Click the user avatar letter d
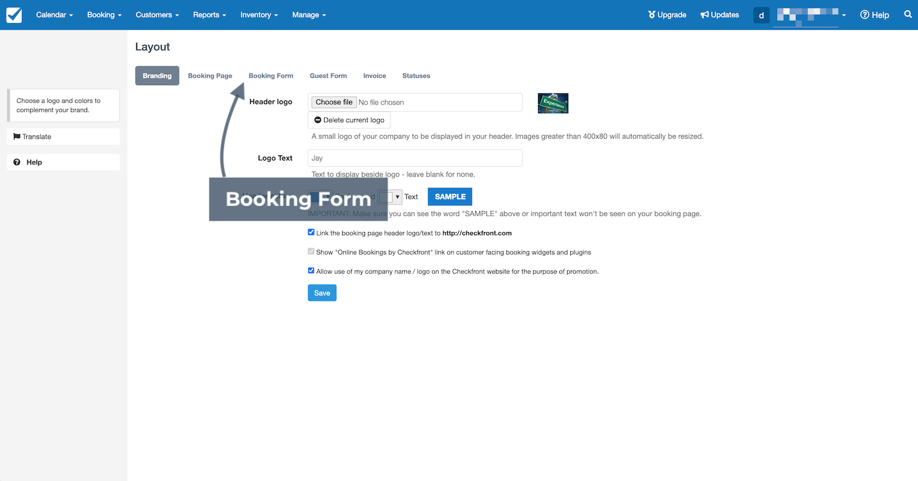 coord(761,15)
